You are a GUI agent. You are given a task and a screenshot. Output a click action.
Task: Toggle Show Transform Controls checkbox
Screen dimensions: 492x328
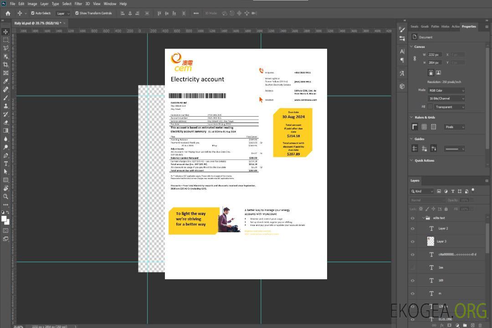pos(77,13)
